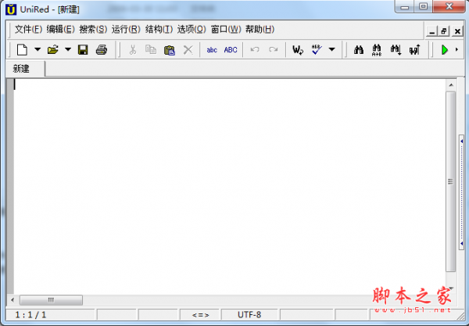The width and height of the screenshot is (469, 326).
Task: Minimize the inner document window
Action: coord(432,31)
